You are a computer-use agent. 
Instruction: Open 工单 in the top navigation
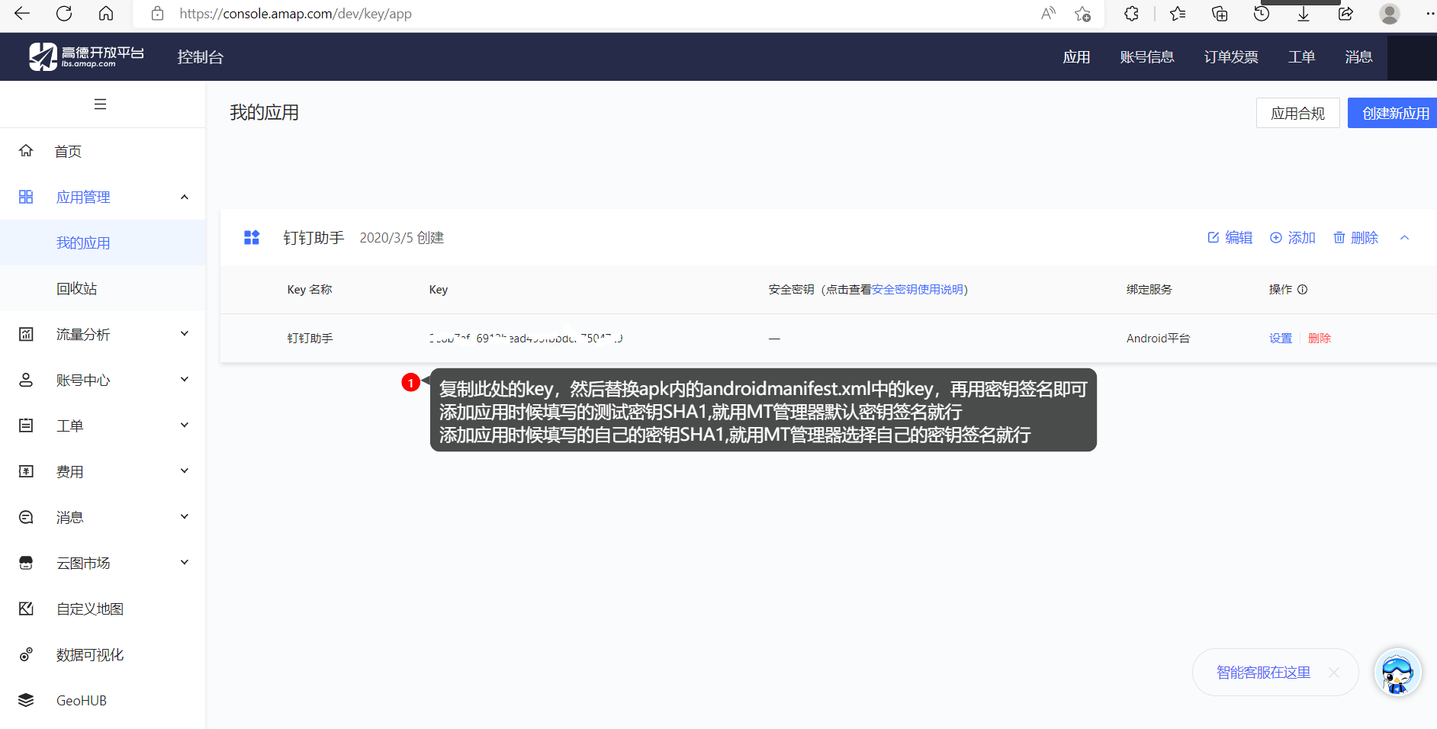(x=1301, y=57)
